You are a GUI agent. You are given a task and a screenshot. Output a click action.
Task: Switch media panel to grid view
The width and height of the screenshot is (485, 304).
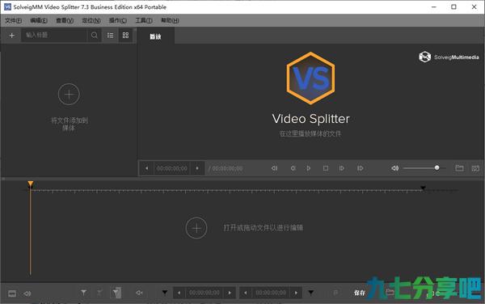pos(125,36)
